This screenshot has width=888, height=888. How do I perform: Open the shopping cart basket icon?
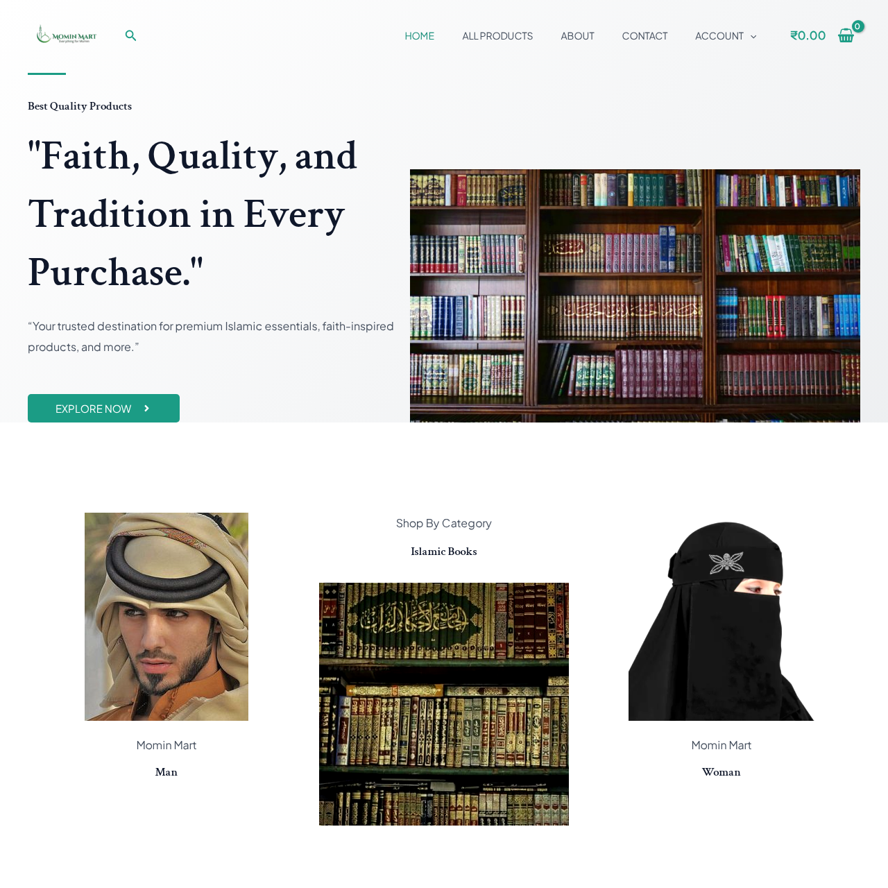pos(846,36)
